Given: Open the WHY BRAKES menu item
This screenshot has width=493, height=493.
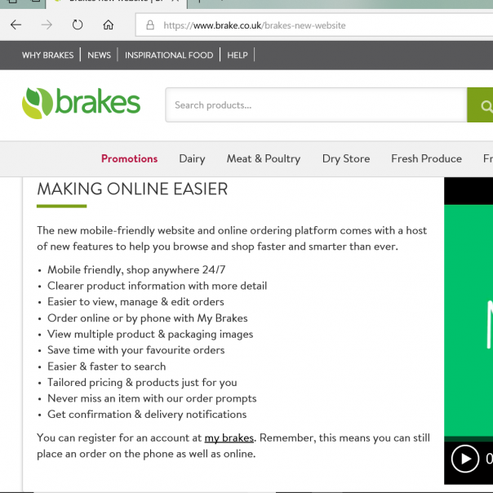Looking at the screenshot, I should pyautogui.click(x=47, y=56).
